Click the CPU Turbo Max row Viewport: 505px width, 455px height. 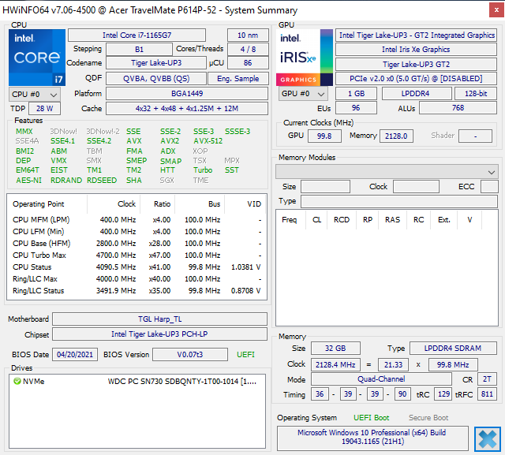tap(137, 255)
